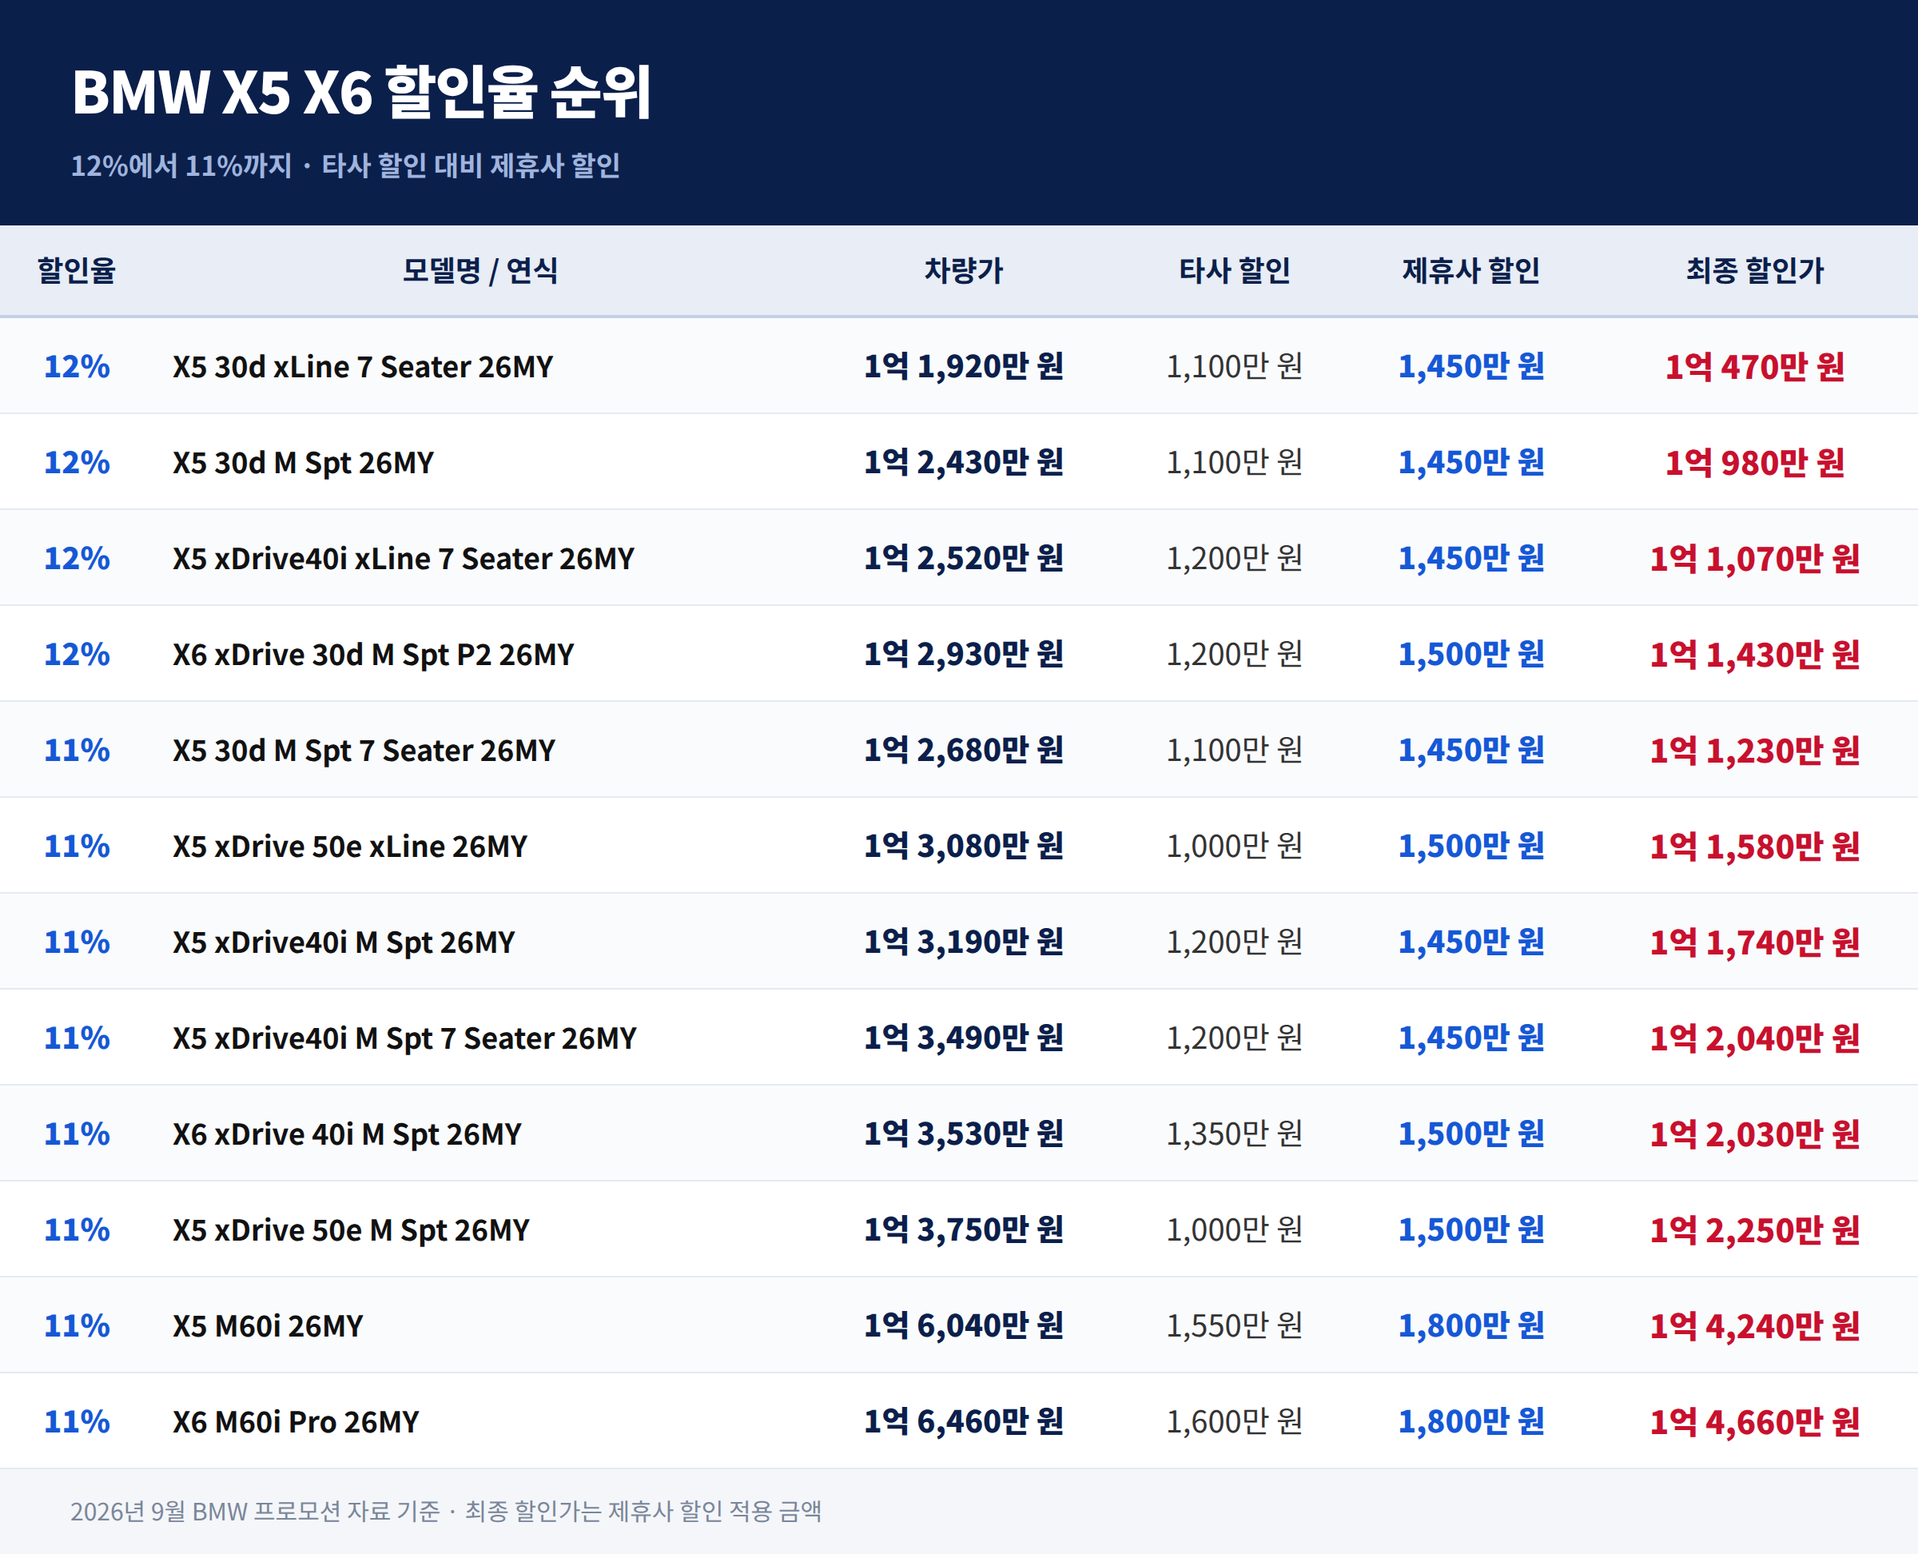Viewport: 1918px width, 1554px height.
Task: Select final price "1억 1,430만 원"
Action: 1755,655
